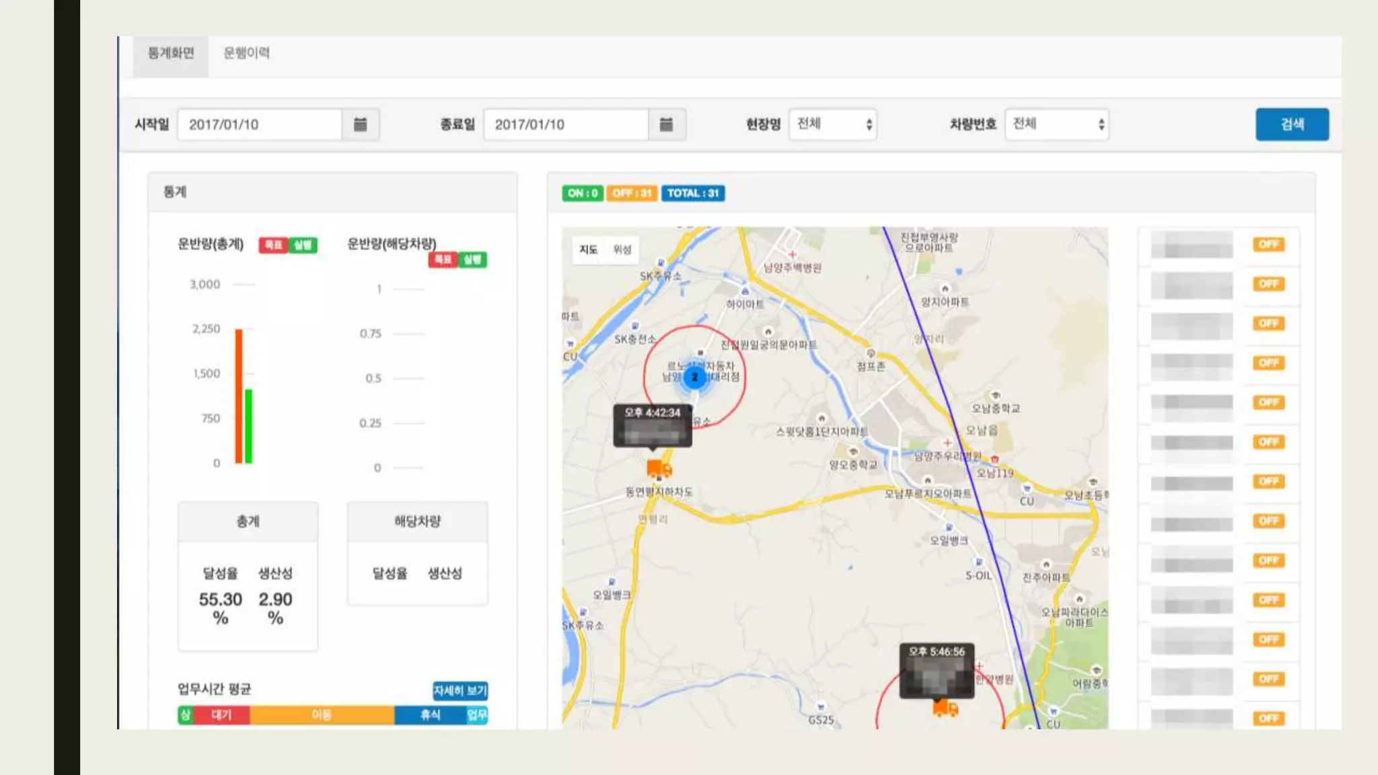Screen dimensions: 1378x775
Task: Switch map to 위성 view
Action: point(622,250)
